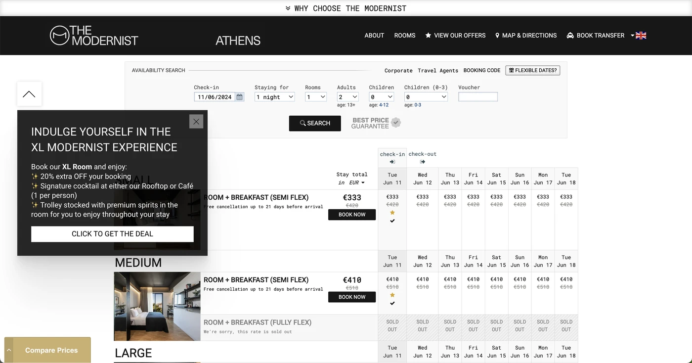
Task: Click the scroll-to-top arrow button
Action: coord(29,94)
